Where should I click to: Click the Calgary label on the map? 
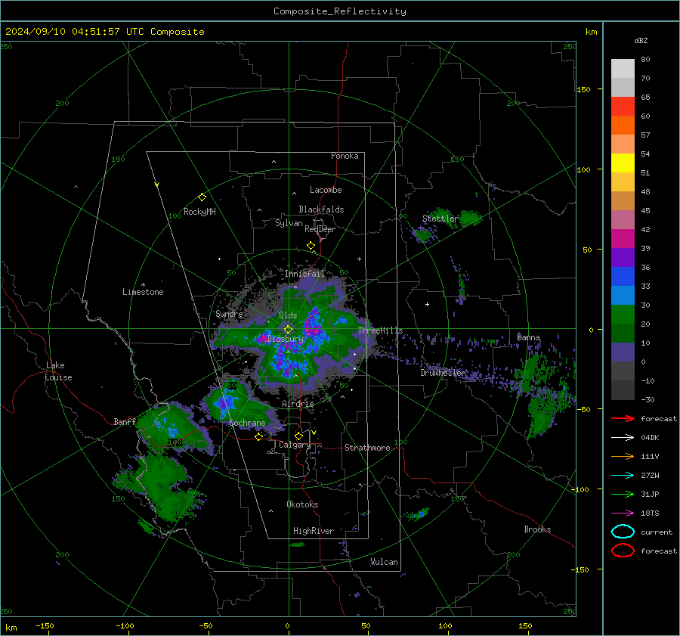pos(295,445)
